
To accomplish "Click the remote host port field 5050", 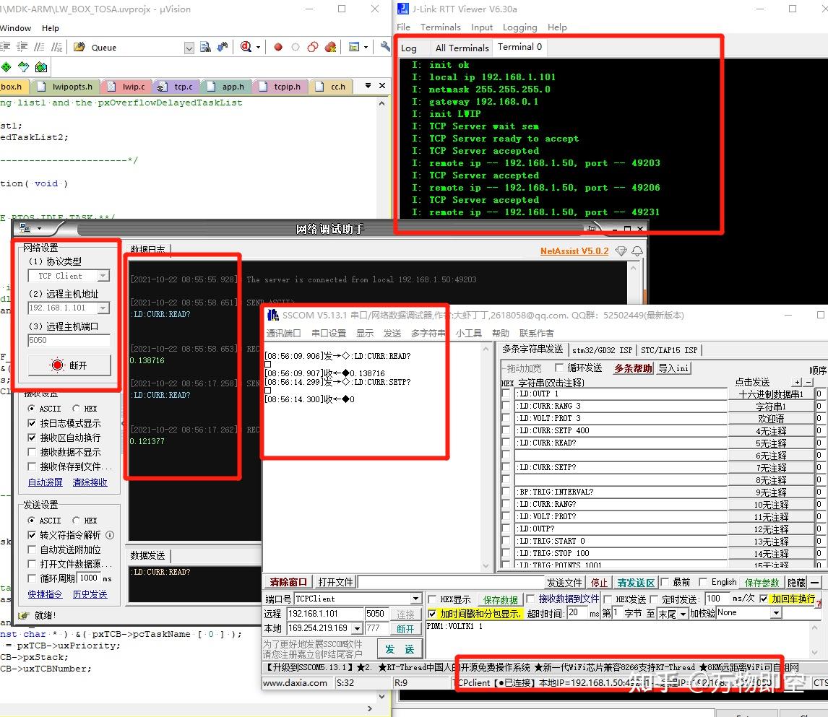I will (x=69, y=340).
